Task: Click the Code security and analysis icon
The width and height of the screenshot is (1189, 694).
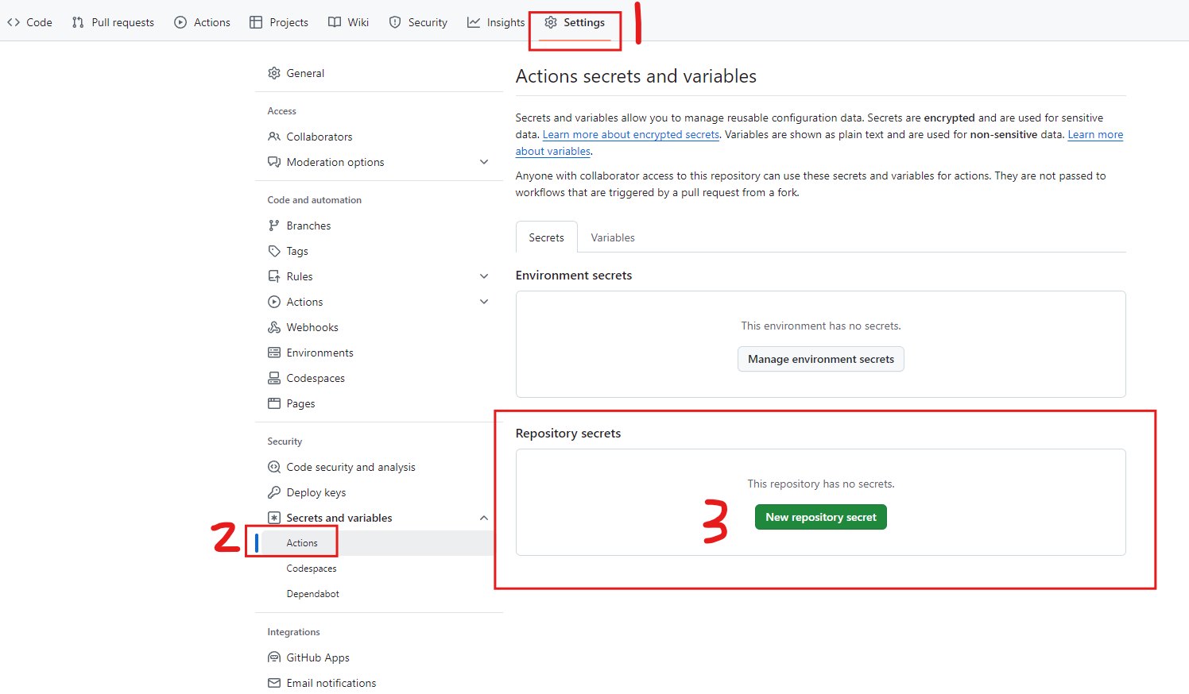Action: pyautogui.click(x=274, y=467)
